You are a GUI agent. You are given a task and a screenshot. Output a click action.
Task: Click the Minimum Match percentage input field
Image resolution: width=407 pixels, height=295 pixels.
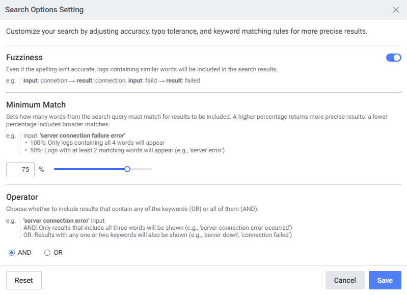point(20,169)
